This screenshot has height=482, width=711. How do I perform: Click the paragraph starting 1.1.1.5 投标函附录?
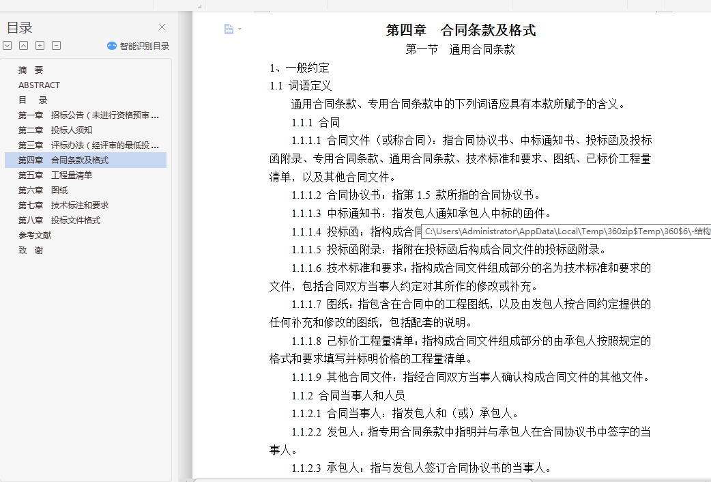tap(449, 250)
